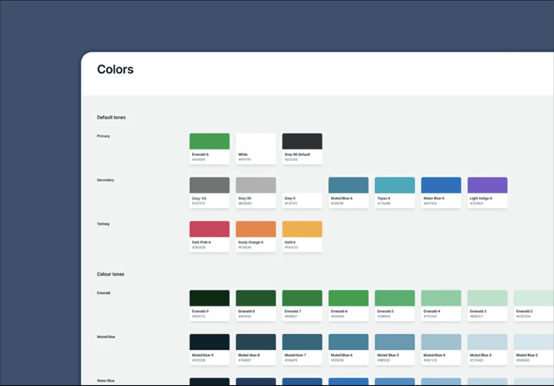This screenshot has width=554, height=386.
Task: Choose the Dusty Orange-6 color card
Action: 256,236
